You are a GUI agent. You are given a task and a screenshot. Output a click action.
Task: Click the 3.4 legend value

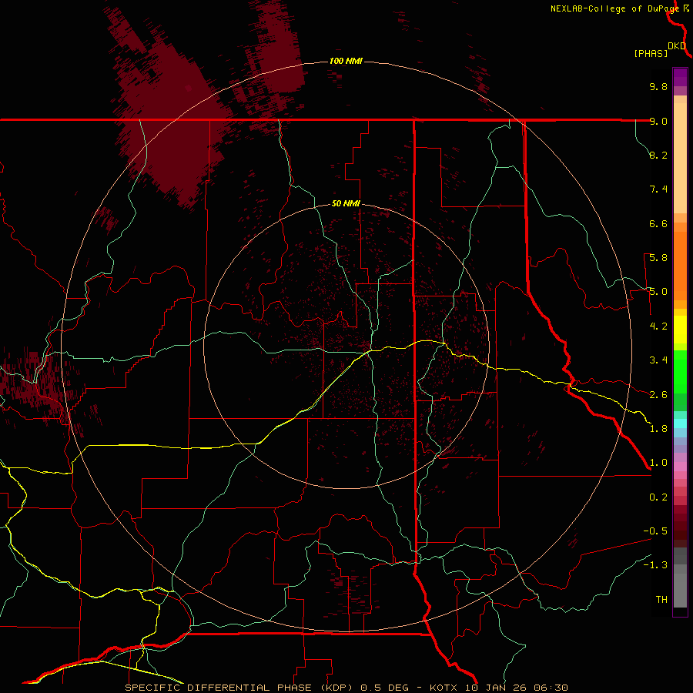(x=658, y=360)
